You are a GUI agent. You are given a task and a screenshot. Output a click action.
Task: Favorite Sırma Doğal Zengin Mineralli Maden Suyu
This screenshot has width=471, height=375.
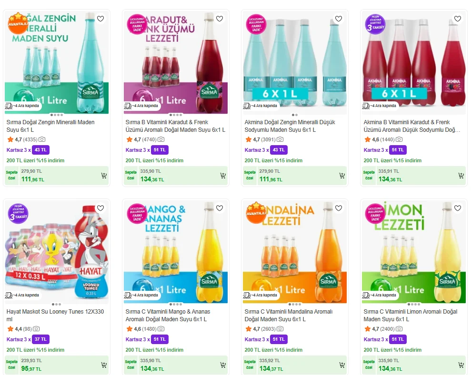pyautogui.click(x=100, y=19)
